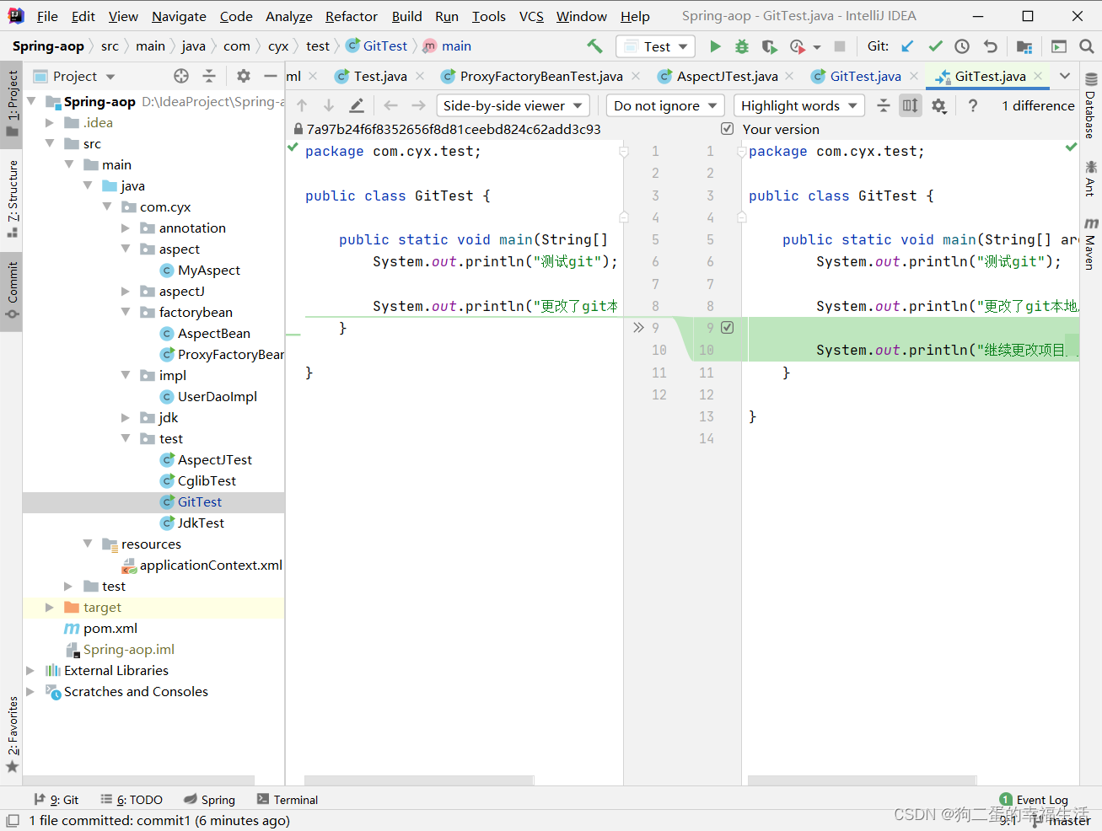Toggle synchronize scrolling button
Screen dimensions: 1102x831
911,105
